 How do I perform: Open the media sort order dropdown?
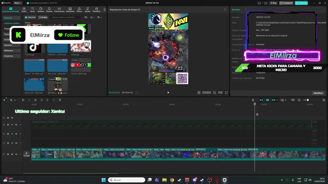pyautogui.click(x=93, y=17)
